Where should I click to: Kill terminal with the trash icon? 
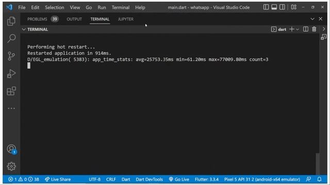click(314, 29)
